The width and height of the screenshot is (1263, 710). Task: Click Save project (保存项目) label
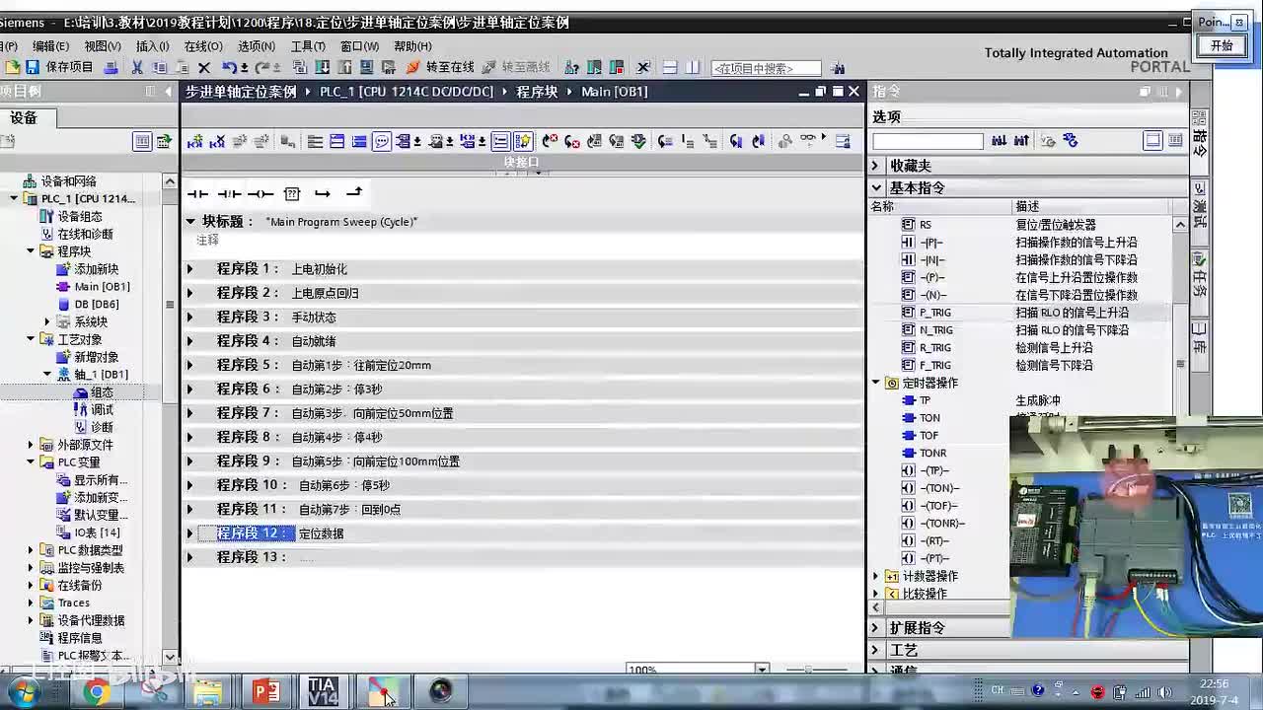(69, 67)
